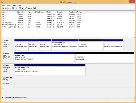Select the Disk 0 drive icon
The height and width of the screenshot is (103, 136).
[3, 40]
